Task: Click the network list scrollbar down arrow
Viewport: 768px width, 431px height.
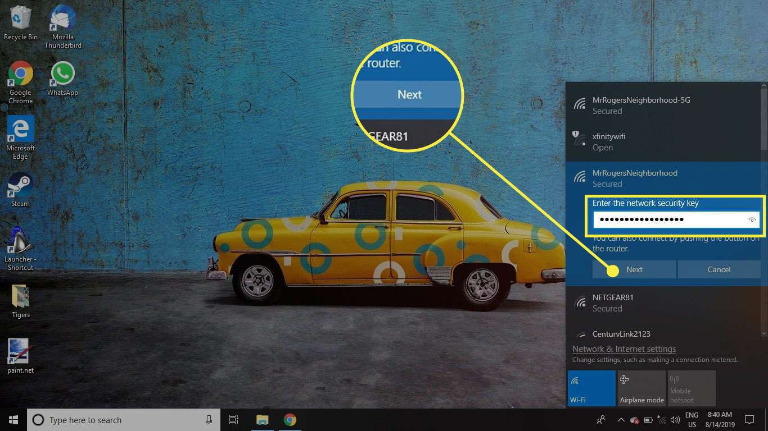Action: pos(764,333)
